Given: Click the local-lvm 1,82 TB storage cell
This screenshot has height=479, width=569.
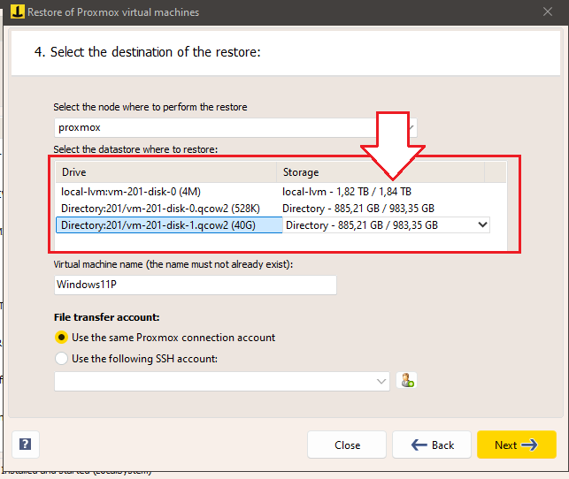Looking at the screenshot, I should 358,191.
